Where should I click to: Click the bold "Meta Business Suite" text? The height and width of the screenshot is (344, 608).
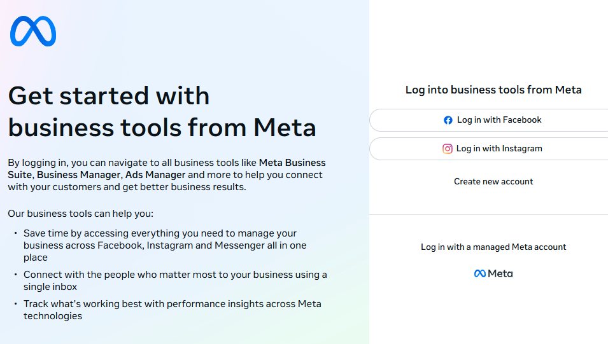tap(292, 163)
